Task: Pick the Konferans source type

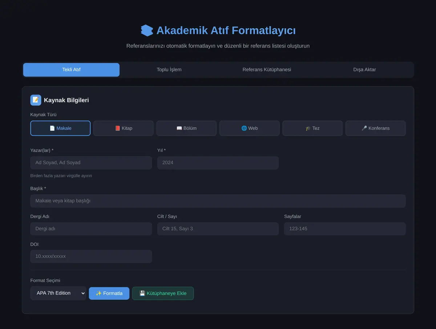Action: [375, 128]
